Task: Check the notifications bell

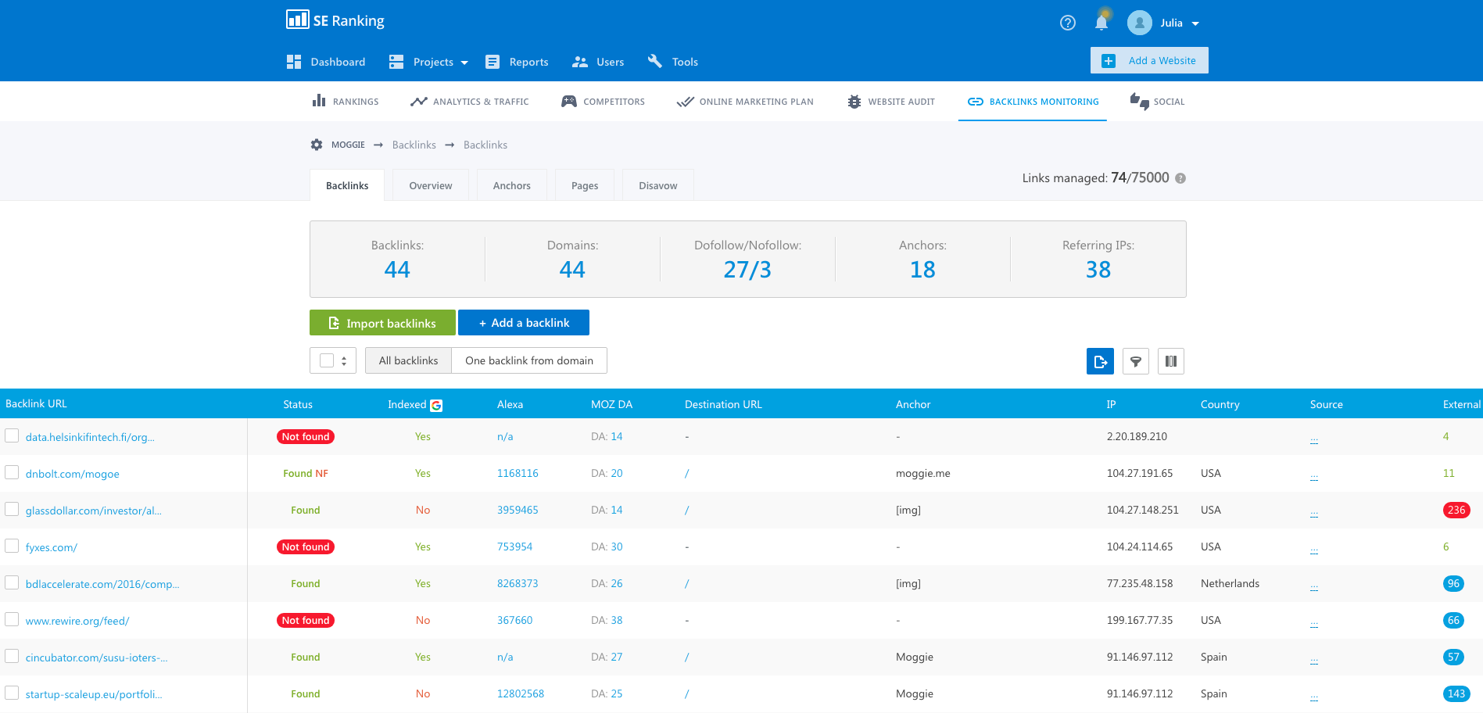Action: (x=1101, y=23)
